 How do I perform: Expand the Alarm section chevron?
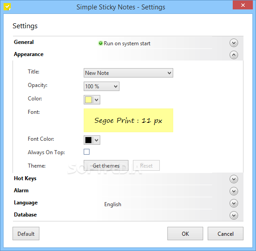pyautogui.click(x=234, y=191)
